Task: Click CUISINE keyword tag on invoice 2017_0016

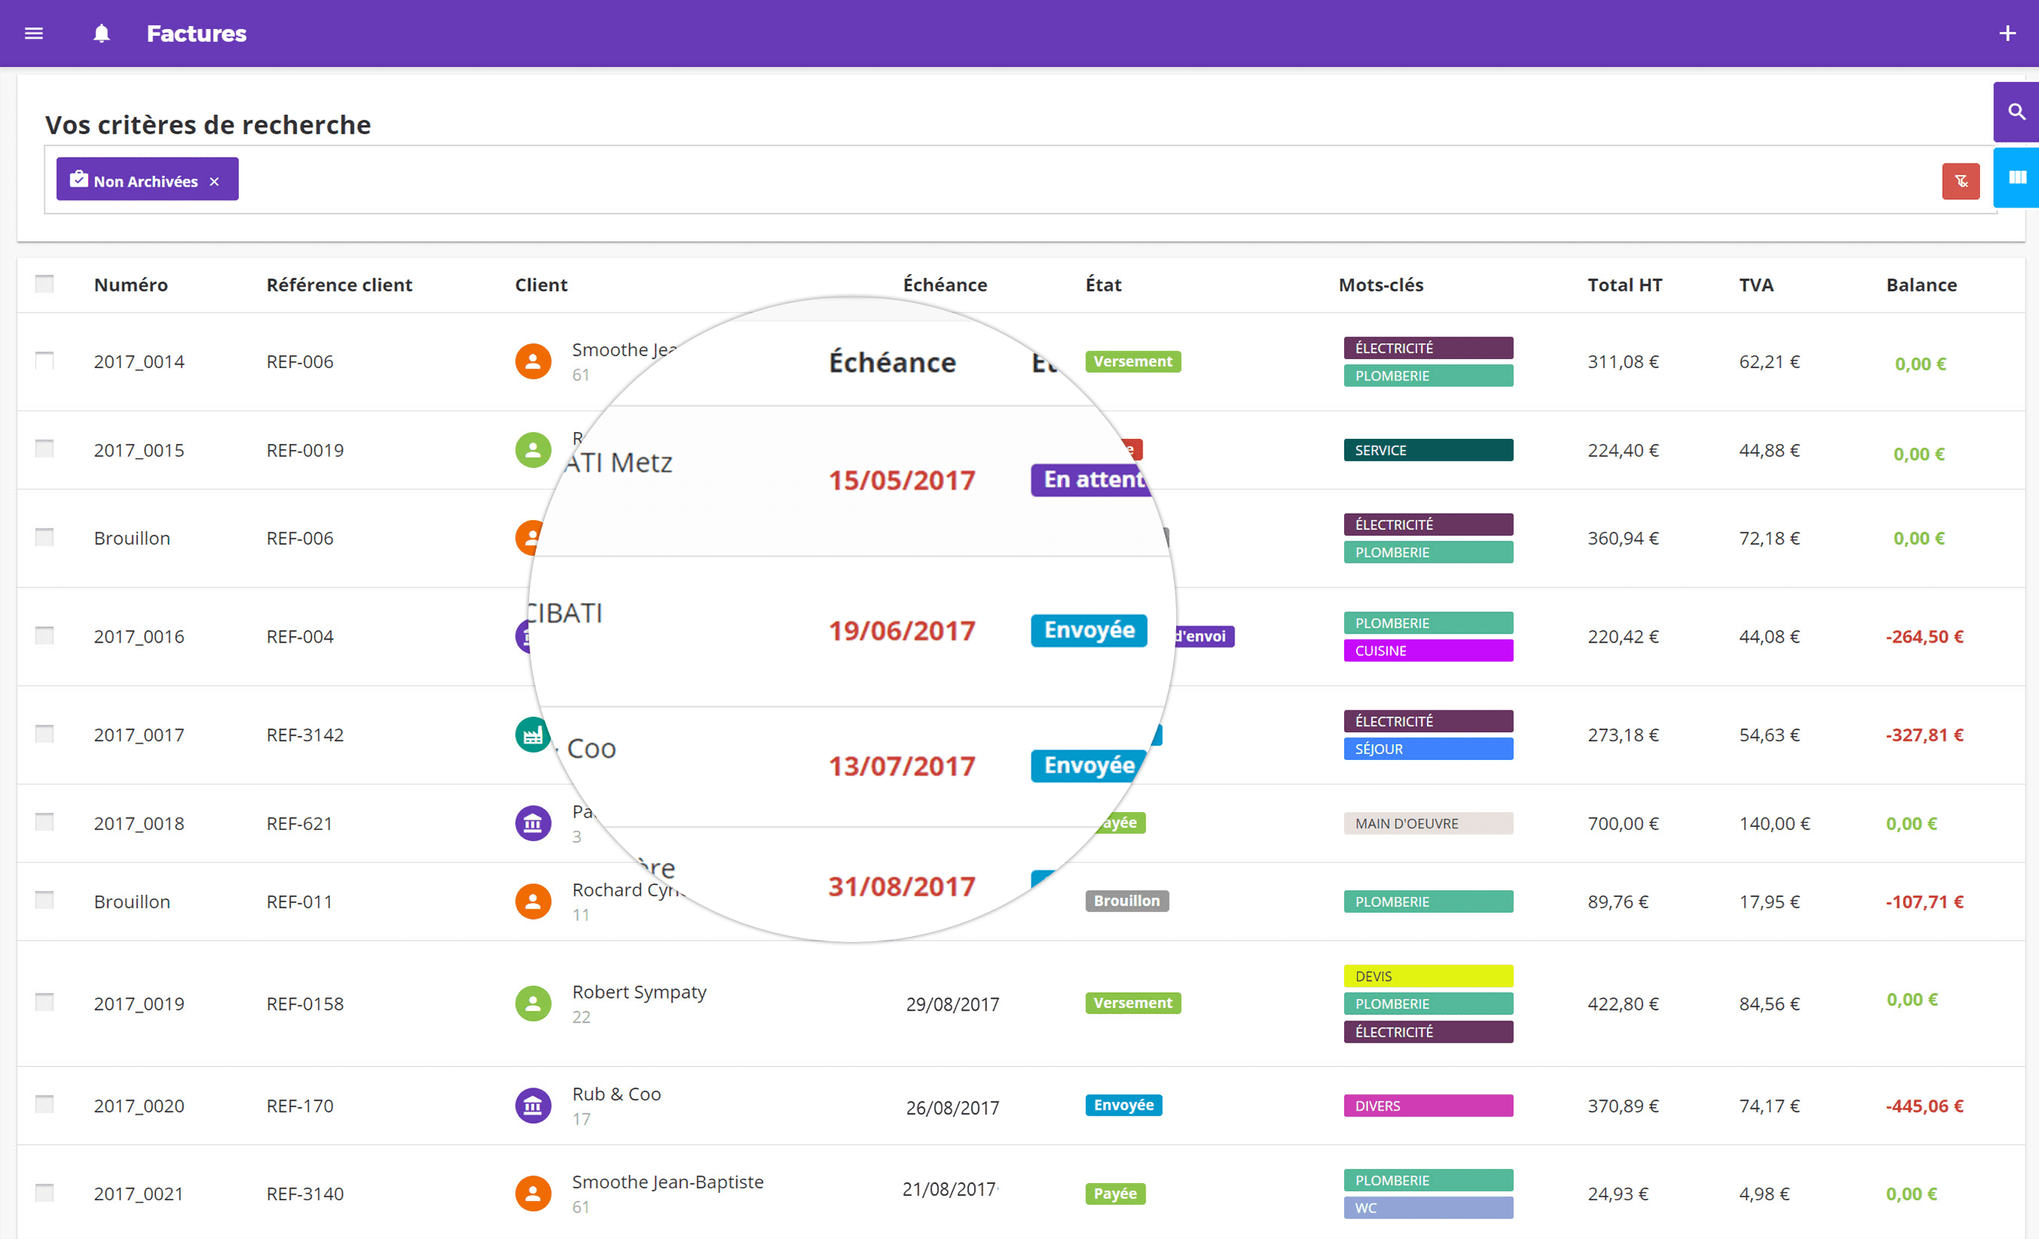Action: pos(1428,651)
